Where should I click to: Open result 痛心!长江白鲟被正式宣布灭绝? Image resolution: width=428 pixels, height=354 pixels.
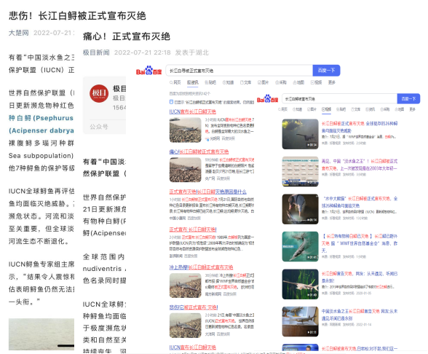point(199,152)
